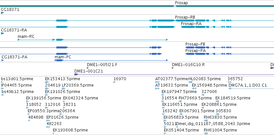Select the RH61004.5prime EST glyph
Image resolution: width=274 pixels, height=135 pixels.
pos(206,133)
